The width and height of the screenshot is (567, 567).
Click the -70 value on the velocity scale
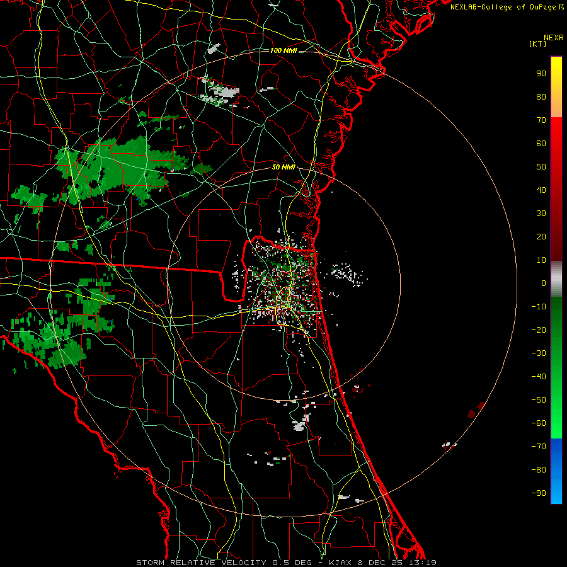pos(539,447)
